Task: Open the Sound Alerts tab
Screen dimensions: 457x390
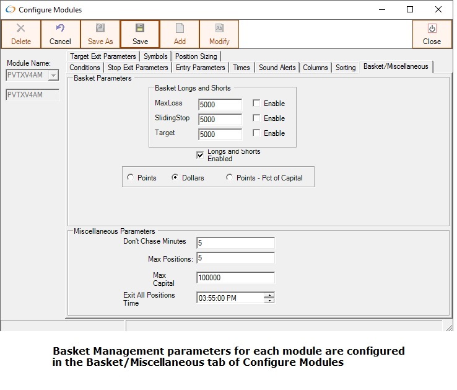Action: click(277, 68)
